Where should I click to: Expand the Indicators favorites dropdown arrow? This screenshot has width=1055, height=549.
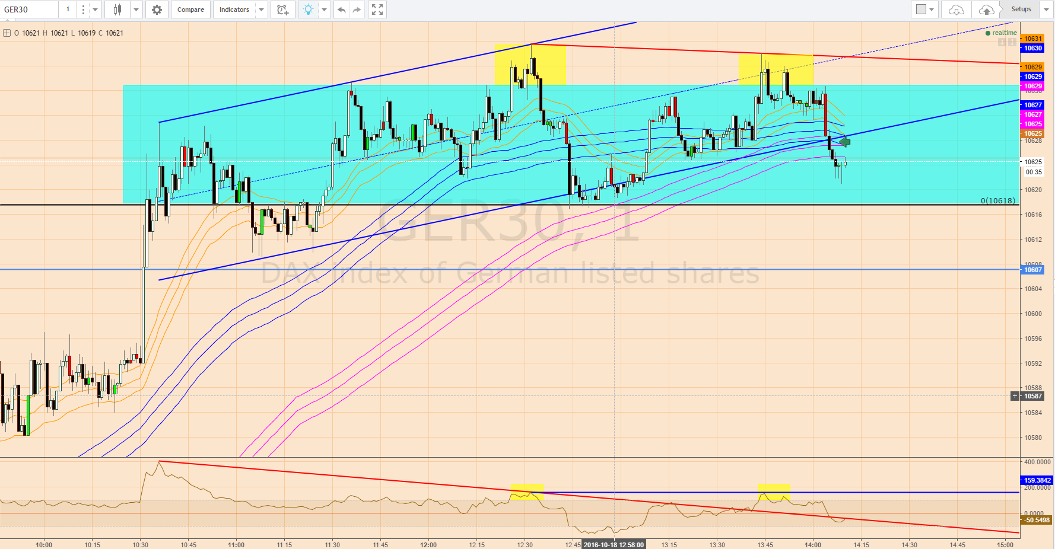(x=262, y=9)
